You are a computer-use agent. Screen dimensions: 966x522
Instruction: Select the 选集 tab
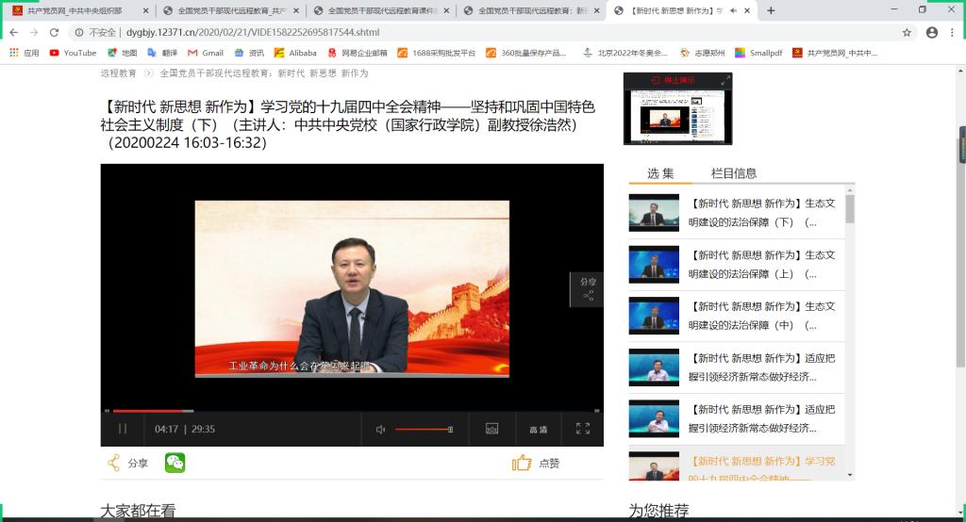pyautogui.click(x=660, y=173)
